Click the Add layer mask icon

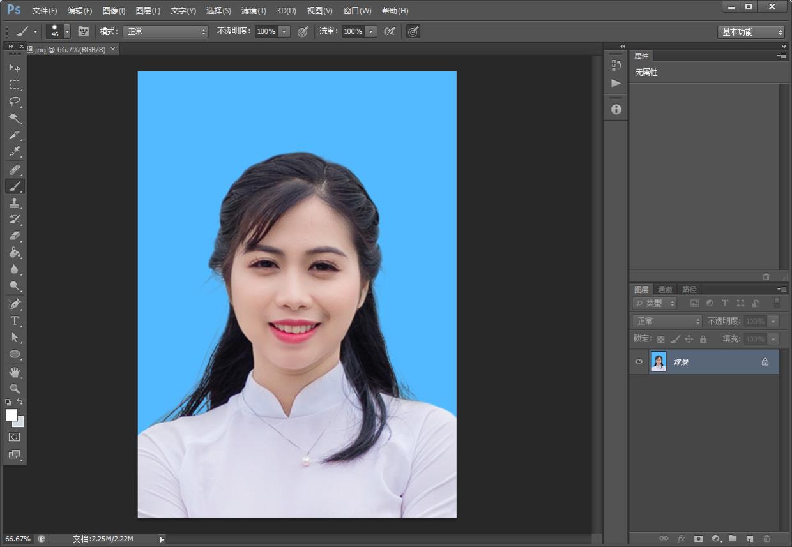click(x=699, y=538)
